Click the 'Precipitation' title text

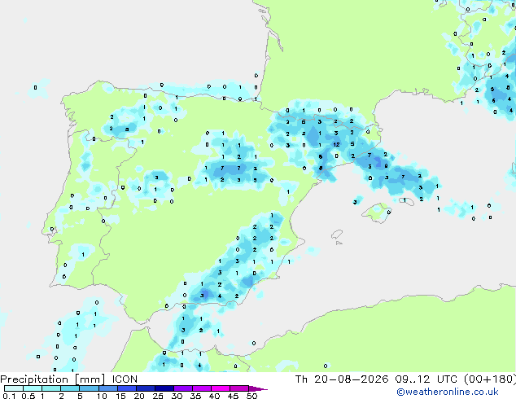(34, 379)
